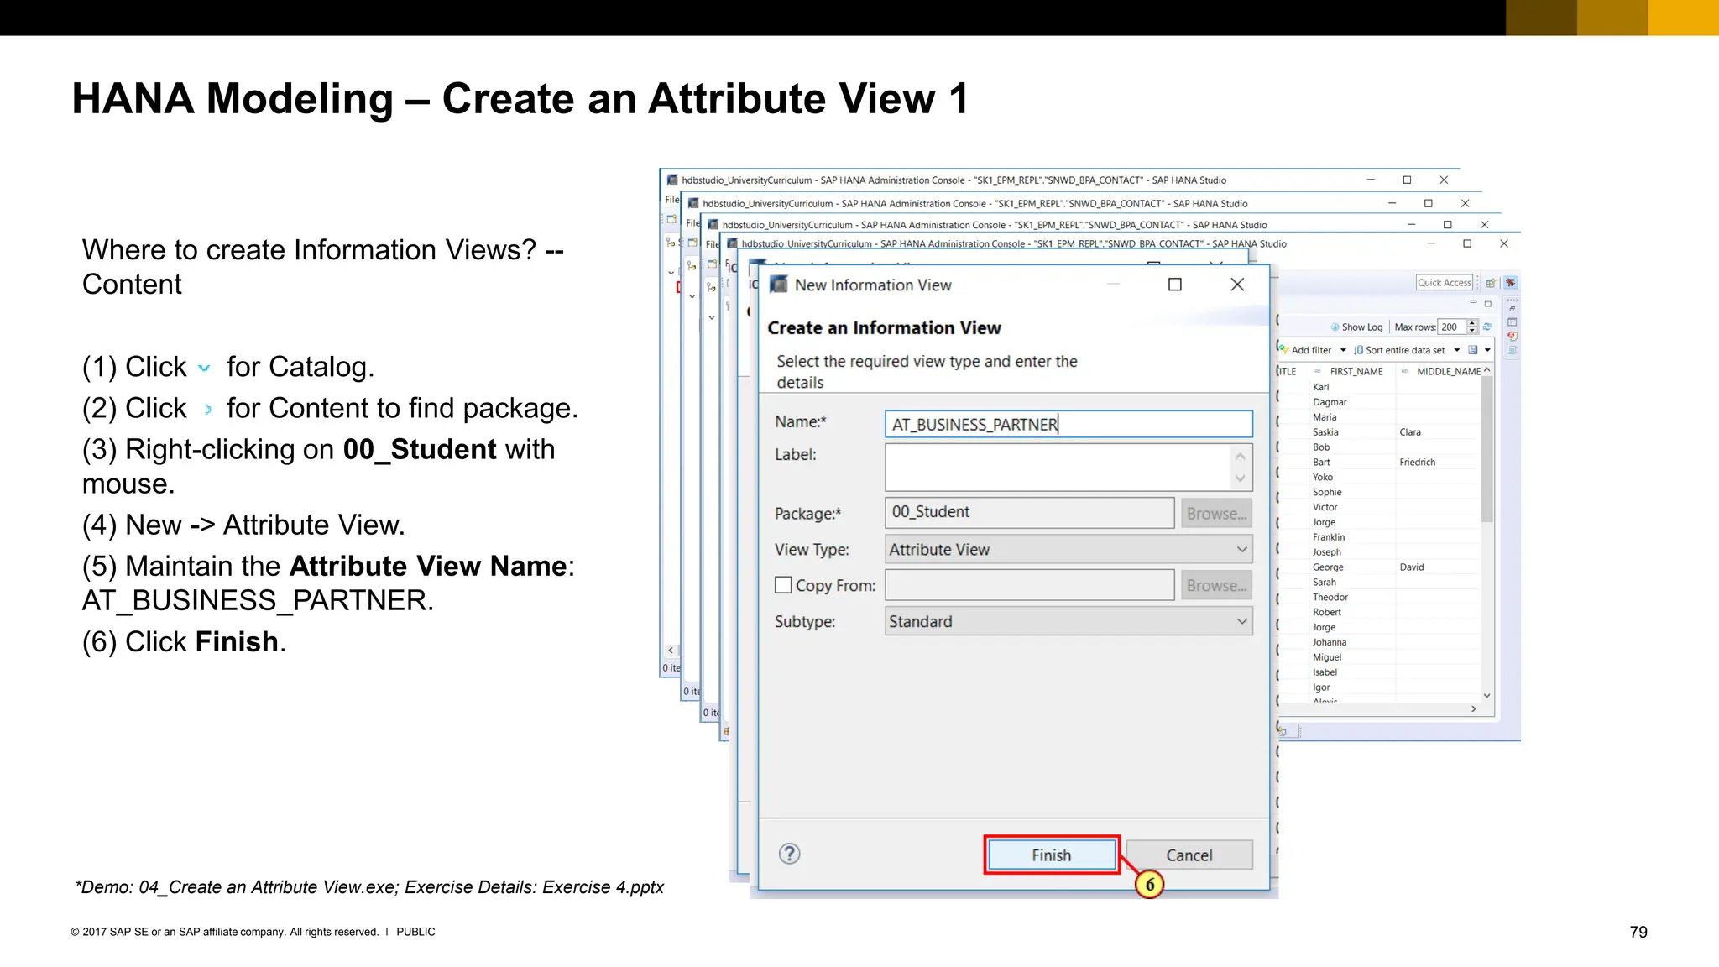This screenshot has height=967, width=1719.
Task: Click the result table scroll-right arrow
Action: (x=1474, y=709)
